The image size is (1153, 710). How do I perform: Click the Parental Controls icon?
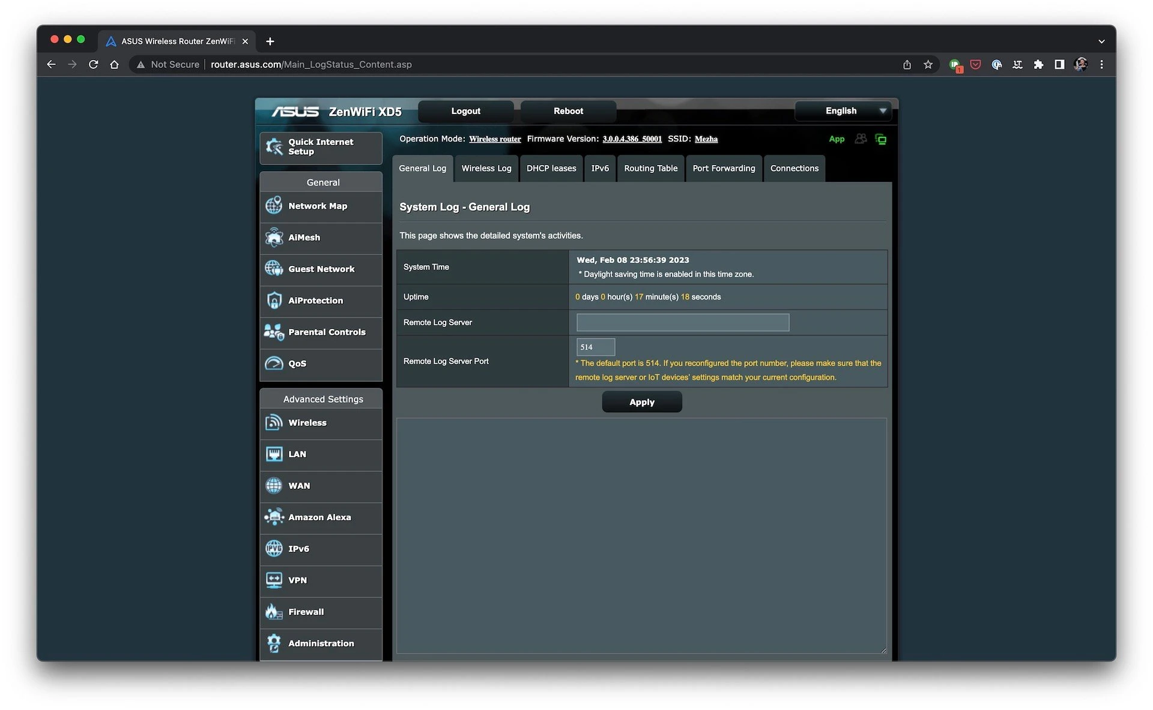pos(274,332)
